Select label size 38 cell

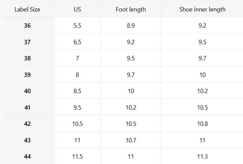(27, 58)
